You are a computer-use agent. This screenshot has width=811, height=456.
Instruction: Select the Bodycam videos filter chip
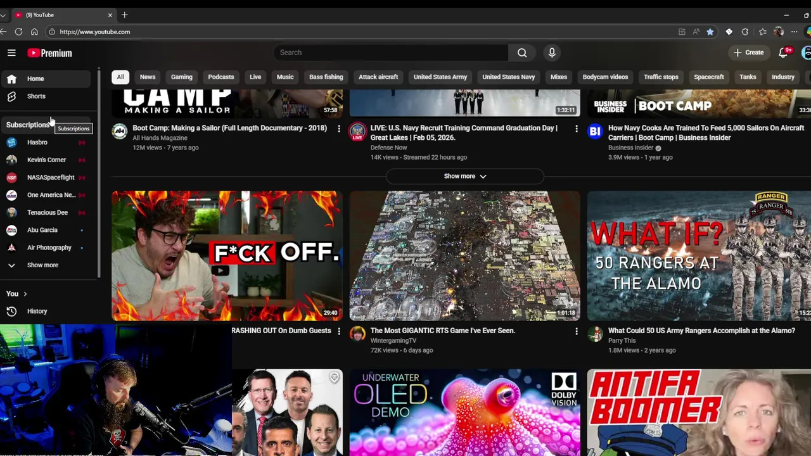(x=605, y=77)
